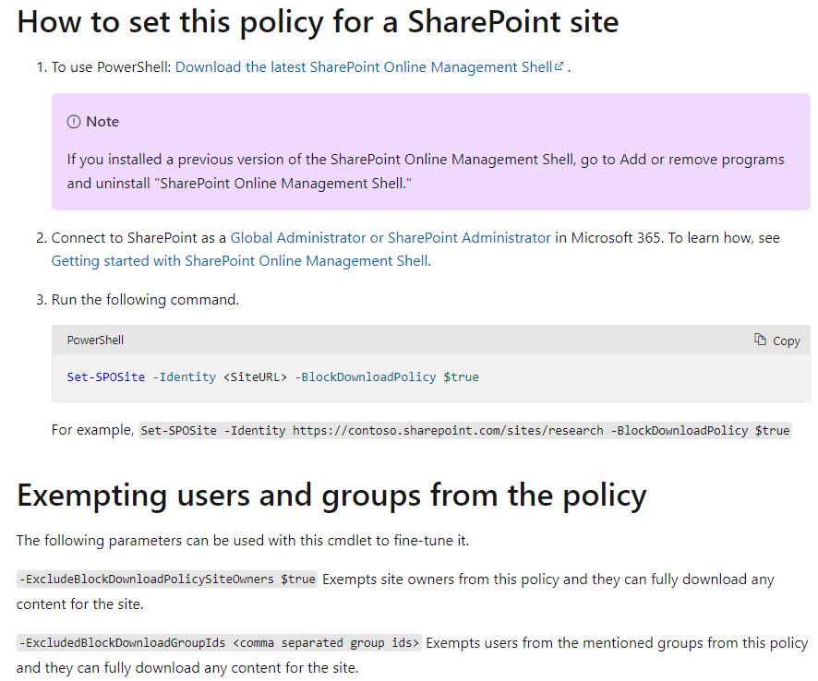Click the -ExcludeBlockDownloadPolicySiteOwners $true code text

tap(167, 579)
